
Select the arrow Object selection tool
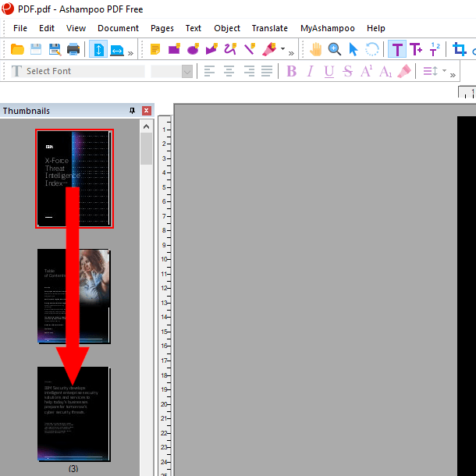coord(353,49)
